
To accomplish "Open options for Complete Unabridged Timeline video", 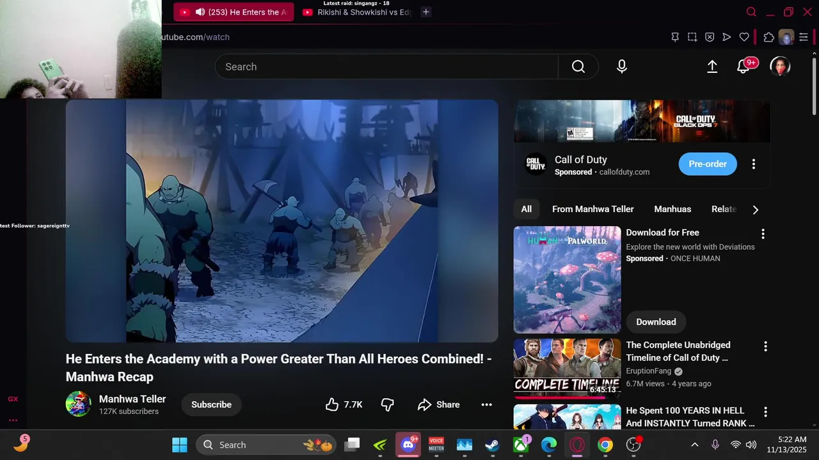I will [x=765, y=346].
